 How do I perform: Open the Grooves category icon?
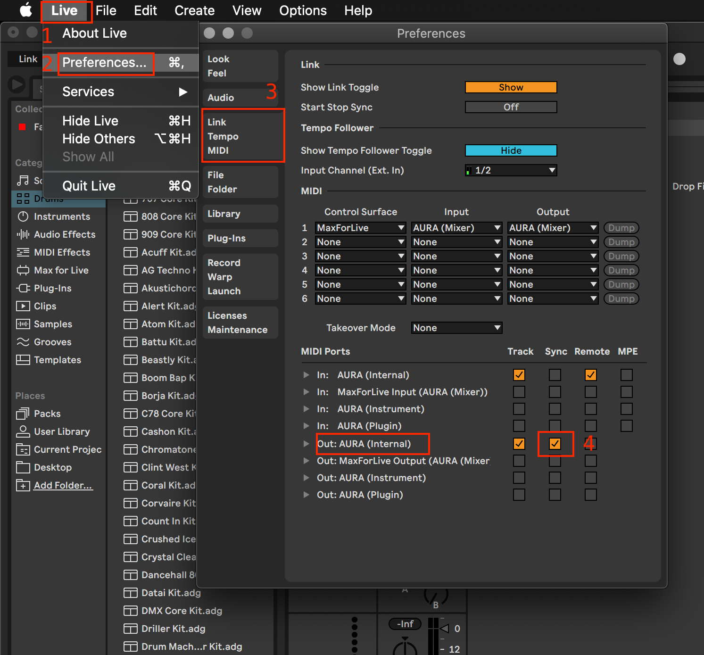point(23,342)
